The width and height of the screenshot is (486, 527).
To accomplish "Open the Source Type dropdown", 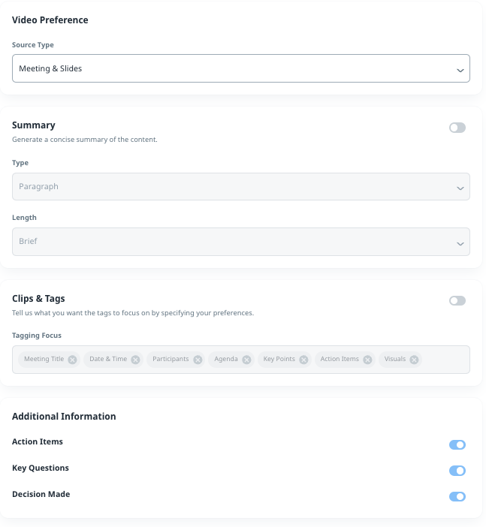I will 240,68.
